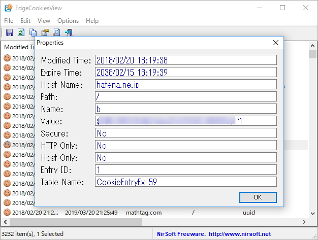Click the Modified Time column header

[x=19, y=47]
